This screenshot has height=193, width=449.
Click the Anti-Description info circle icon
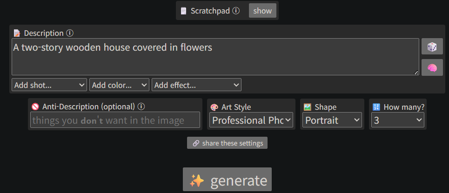click(141, 107)
